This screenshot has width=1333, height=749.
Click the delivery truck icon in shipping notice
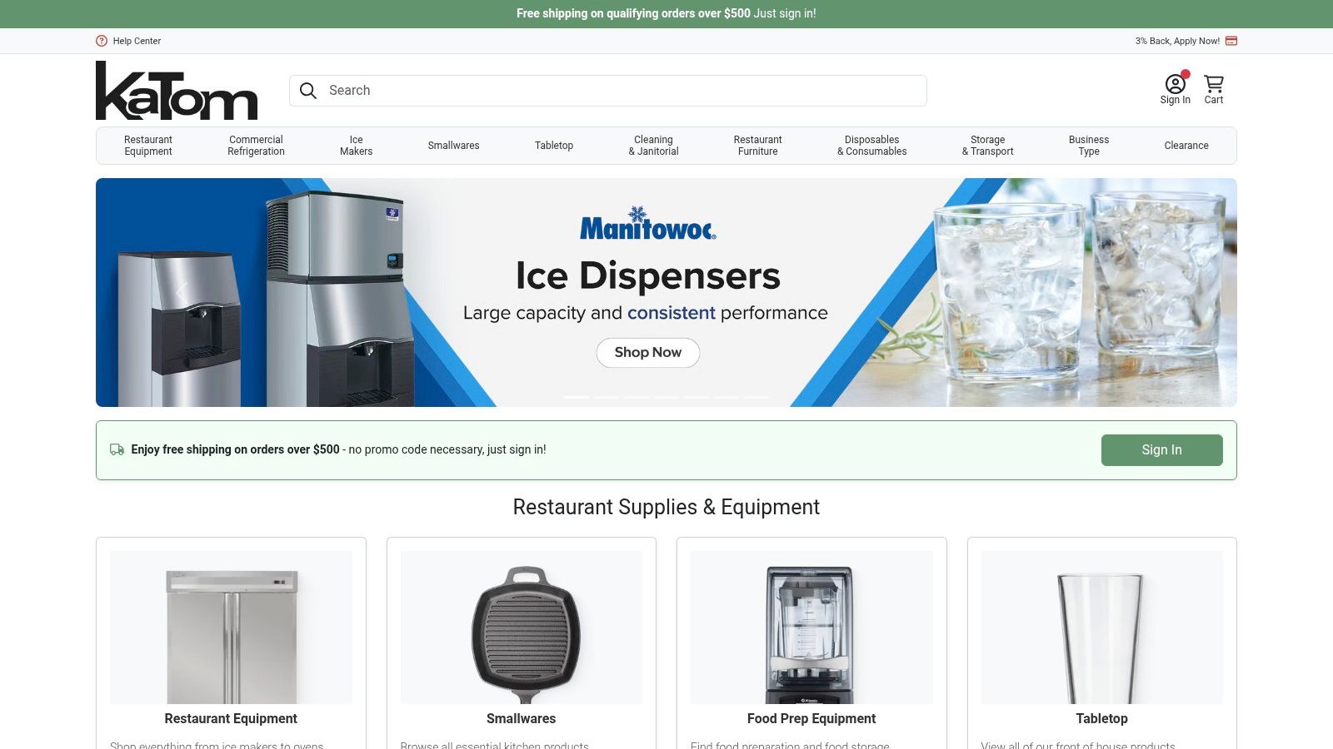[x=117, y=449]
